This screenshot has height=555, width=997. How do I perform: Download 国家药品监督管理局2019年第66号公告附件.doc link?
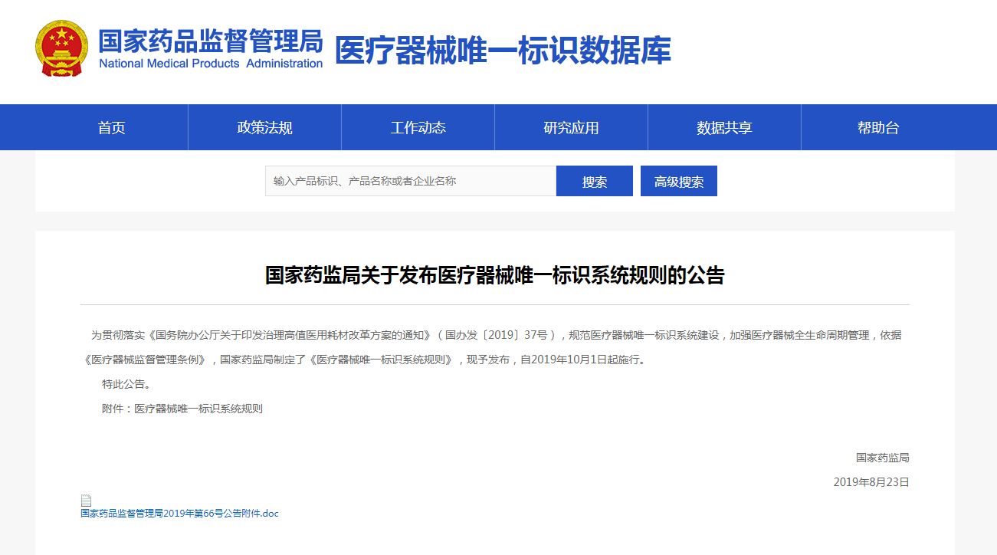coord(180,514)
